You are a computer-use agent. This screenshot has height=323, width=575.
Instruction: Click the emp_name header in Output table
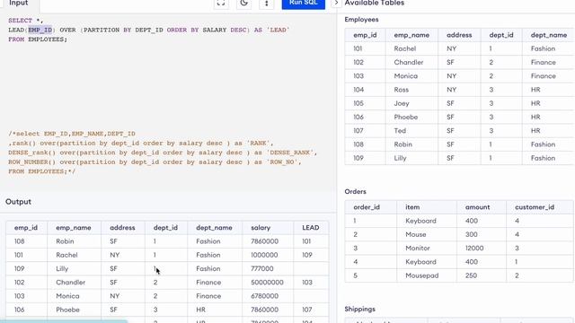(74, 227)
